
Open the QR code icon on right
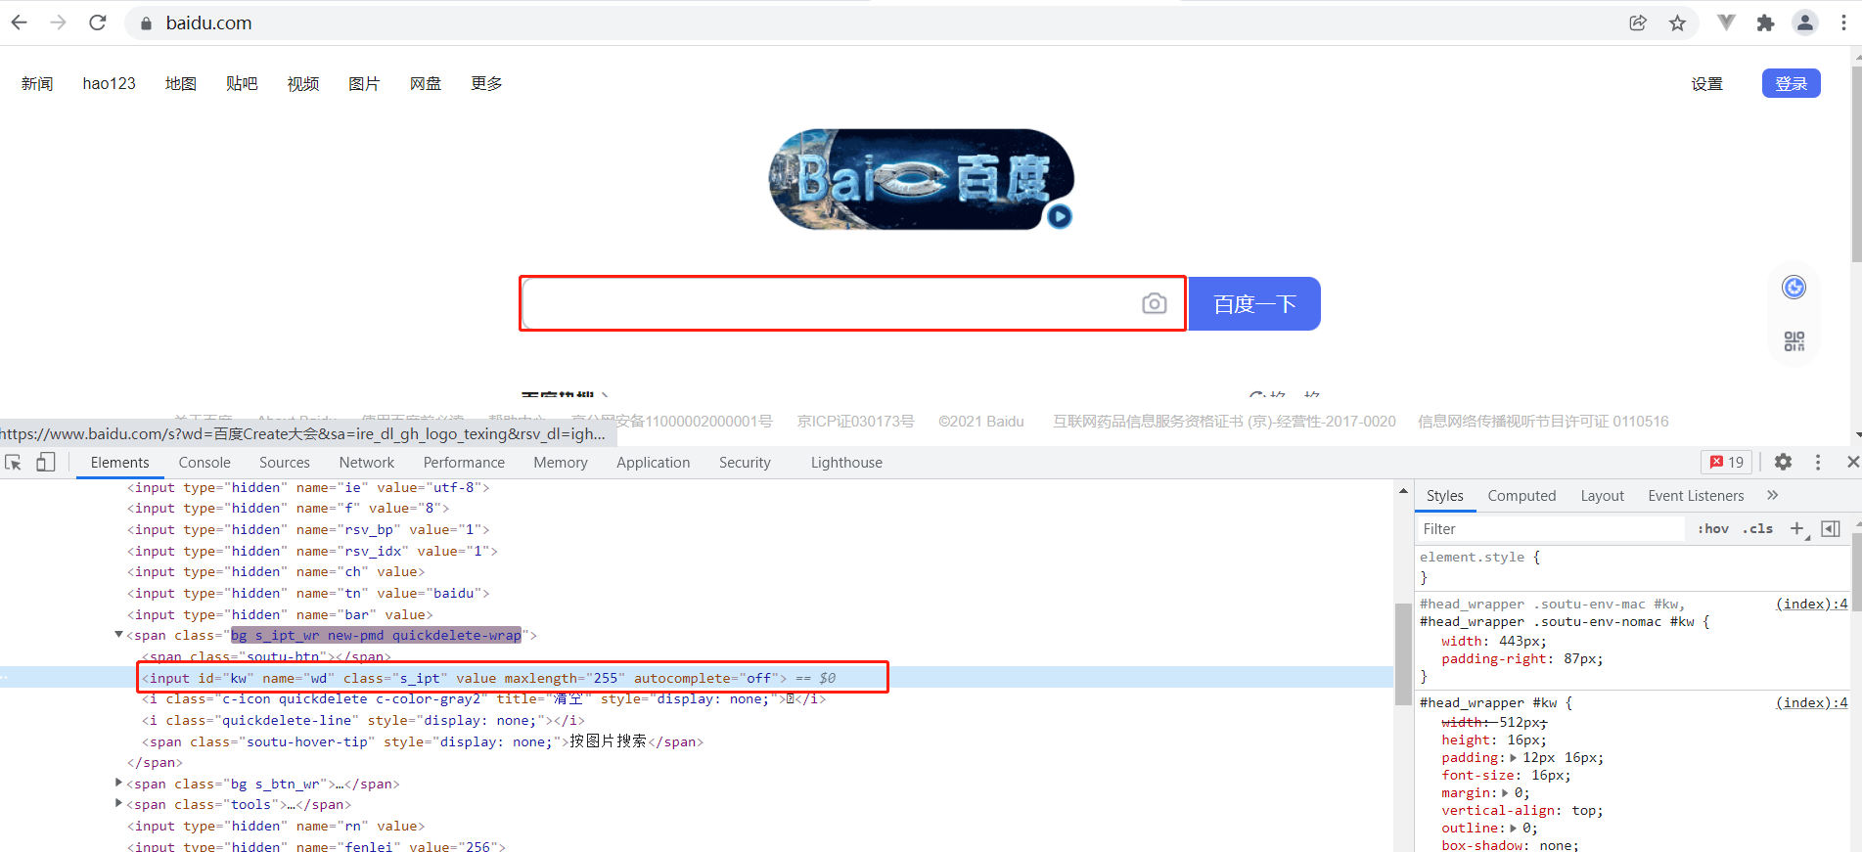[1794, 341]
